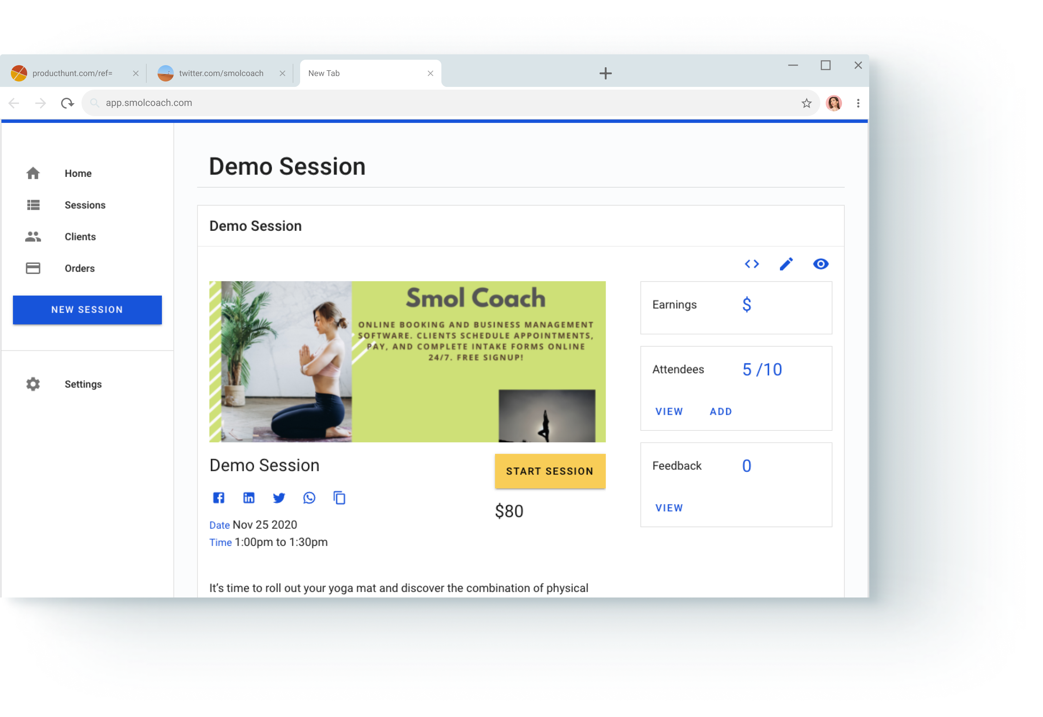Copy session link icon

pos(340,498)
